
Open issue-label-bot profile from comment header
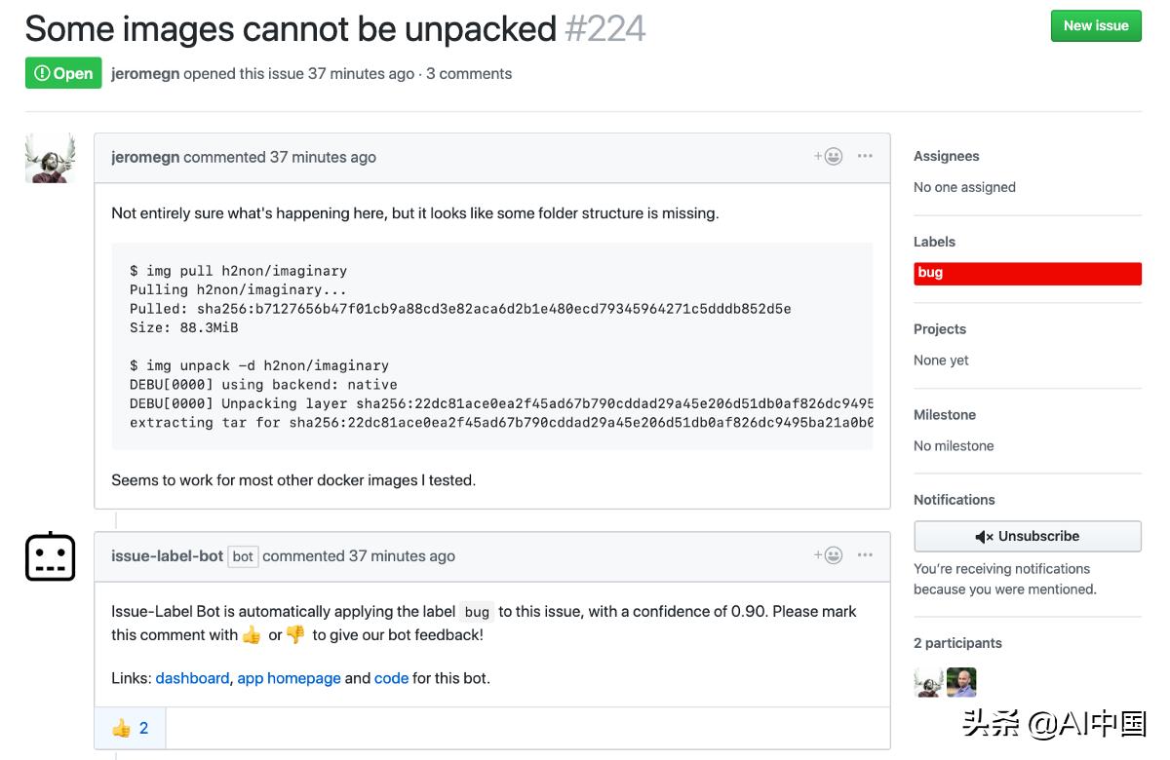(167, 556)
